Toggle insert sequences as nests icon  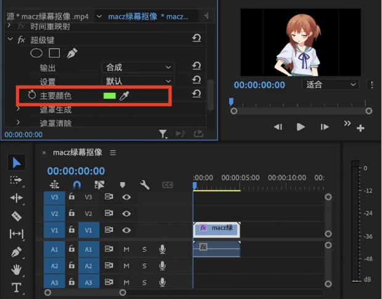click(x=54, y=185)
